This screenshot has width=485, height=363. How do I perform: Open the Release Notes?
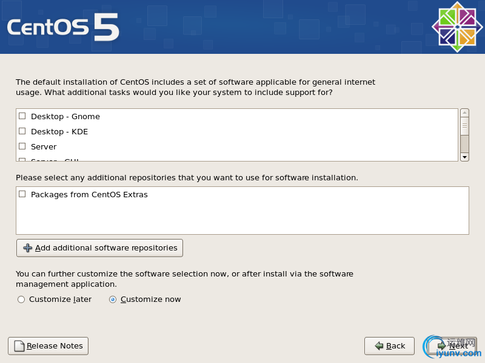coord(48,346)
